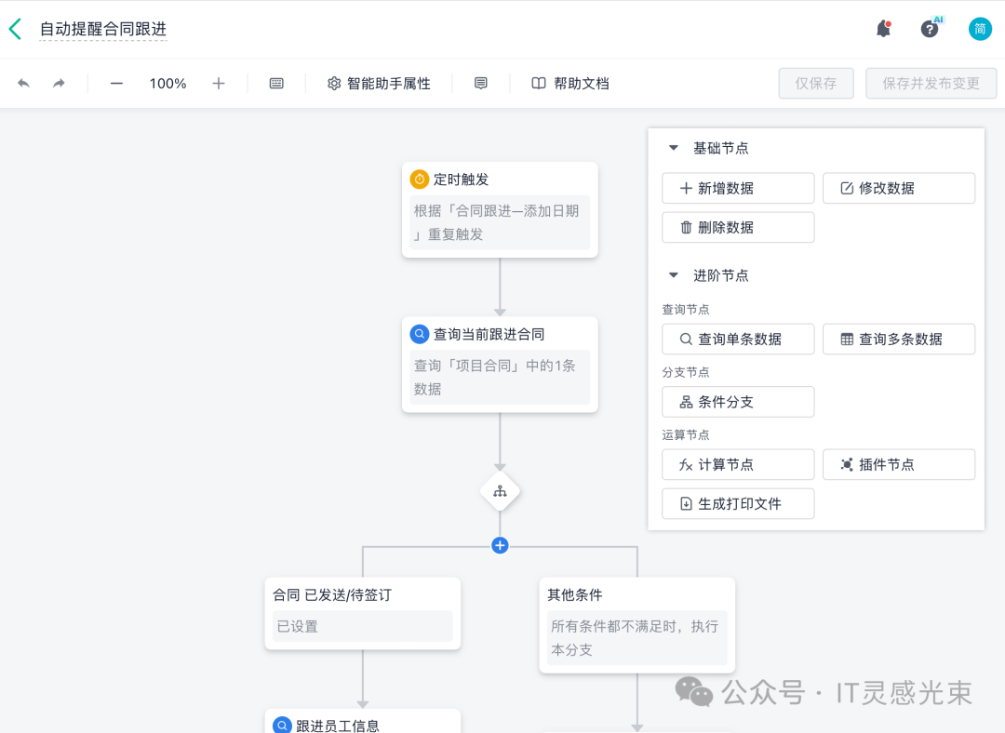Image resolution: width=1005 pixels, height=733 pixels.
Task: Add a 查询多条数据 node
Action: 899,340
